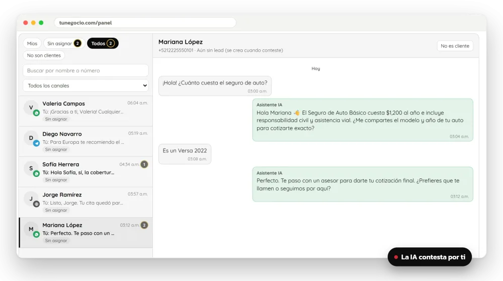The height and width of the screenshot is (281, 503).
Task: Click Sin asignar tag under Mariana López
Action: point(56,241)
